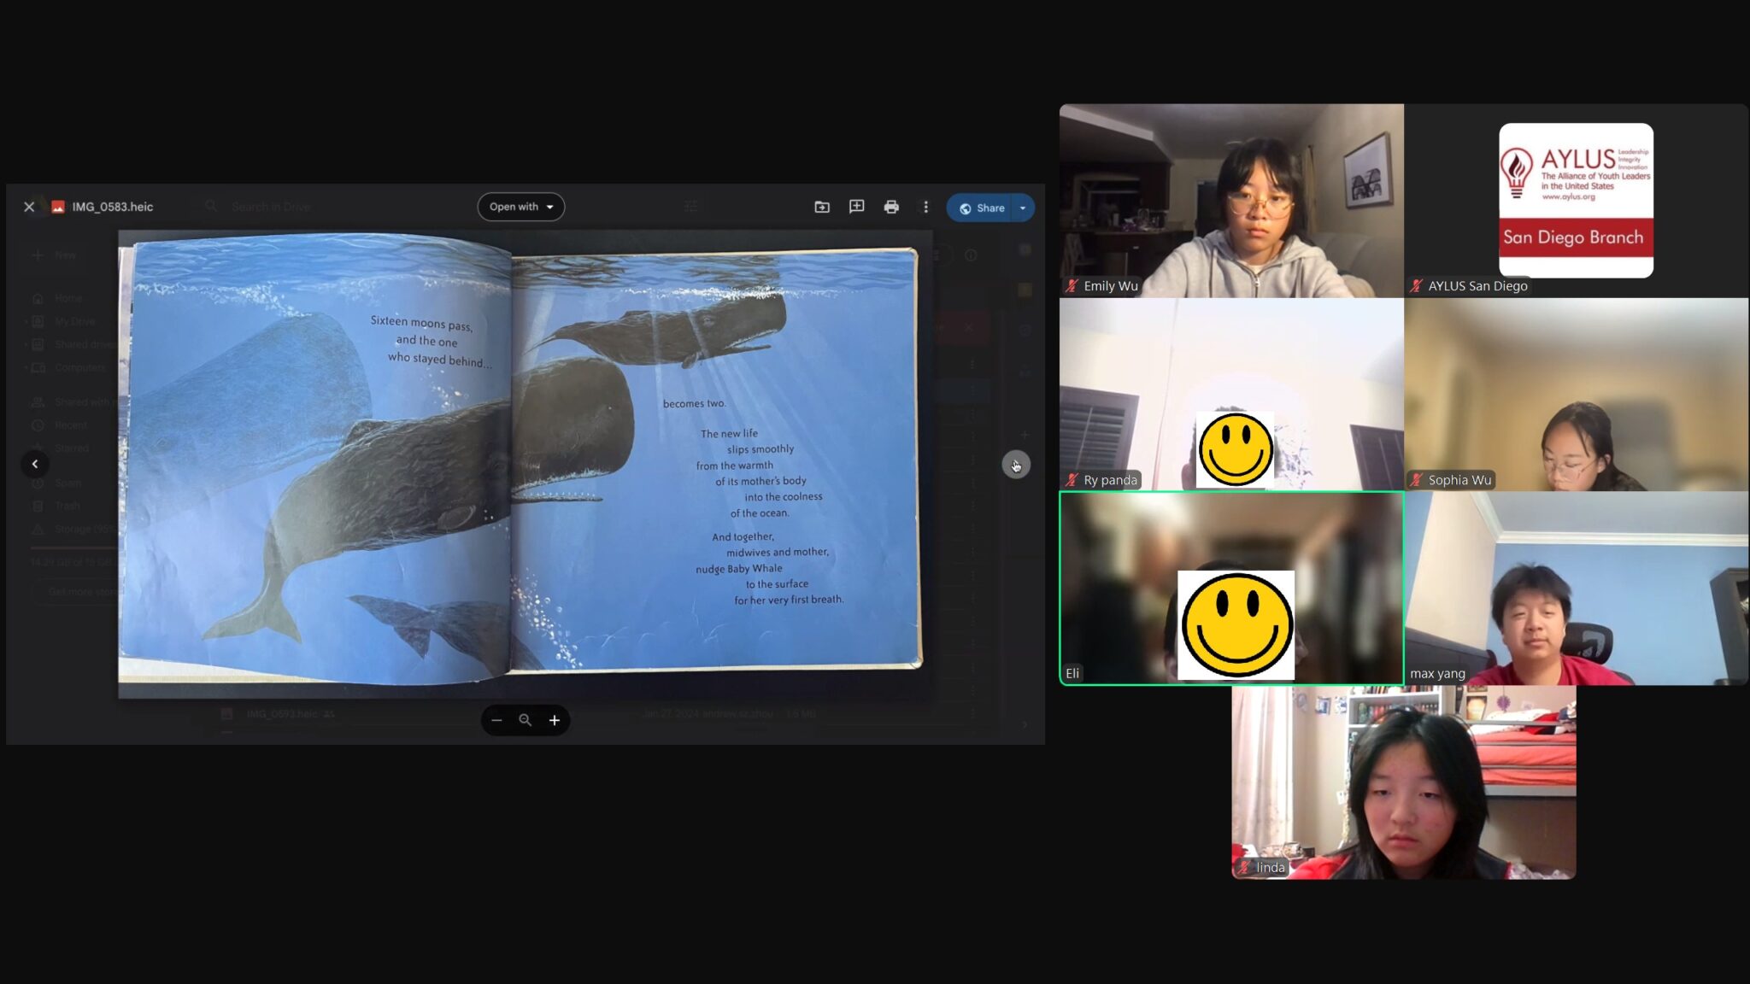Close the IMG_0583.heic image preview
This screenshot has width=1750, height=984.
(x=29, y=207)
